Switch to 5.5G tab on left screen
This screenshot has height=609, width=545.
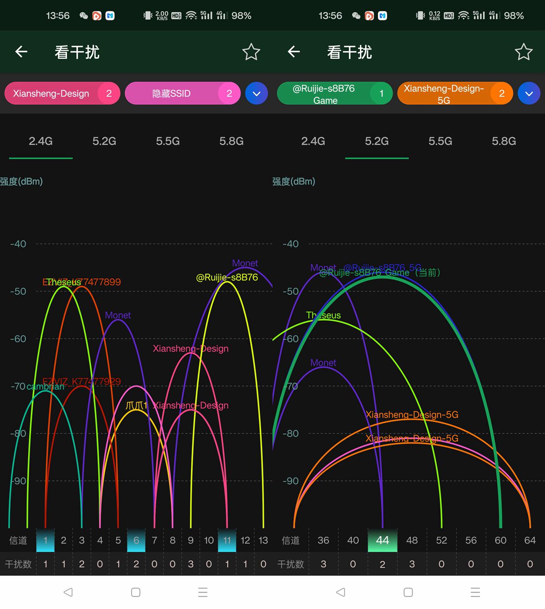(x=168, y=141)
